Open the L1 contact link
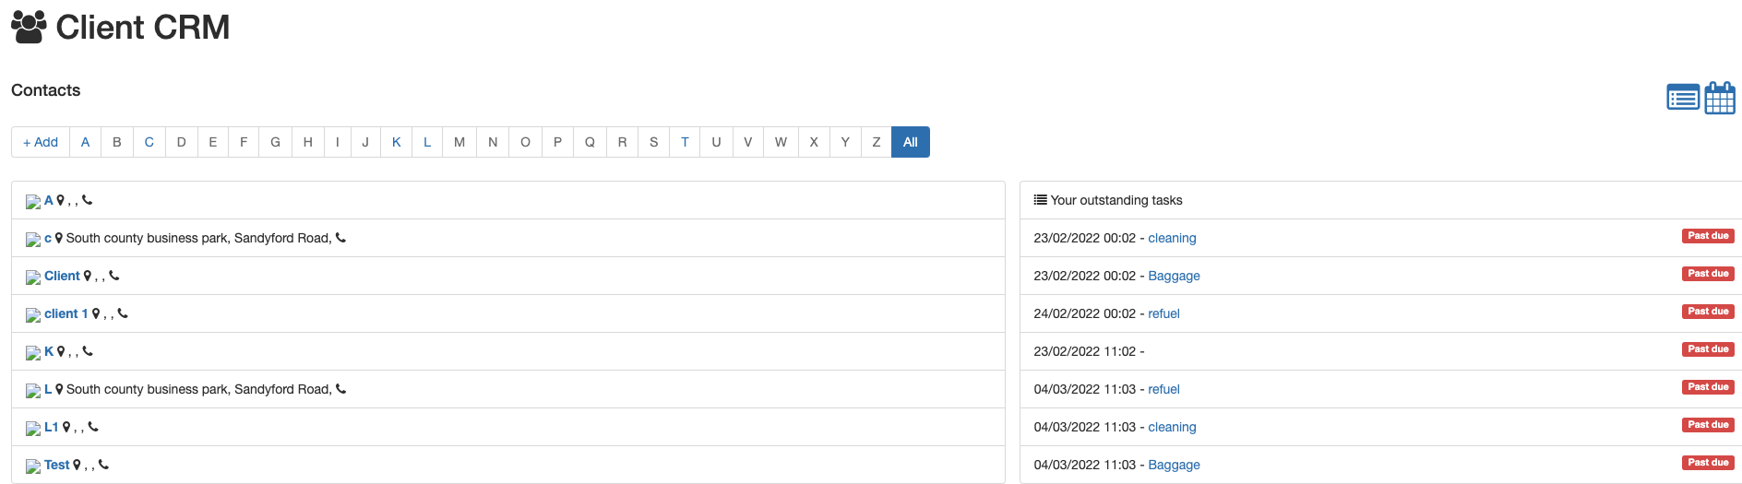Screen dimensions: 1742x484 51,427
